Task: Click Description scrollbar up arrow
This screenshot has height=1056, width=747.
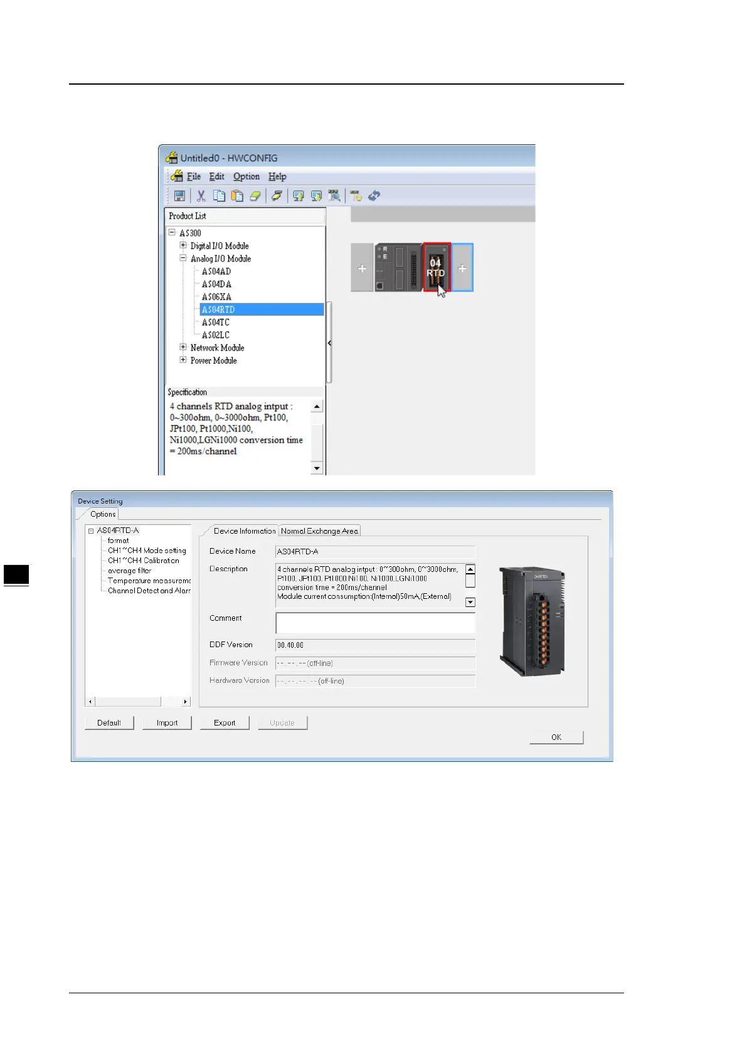Action: pos(470,569)
